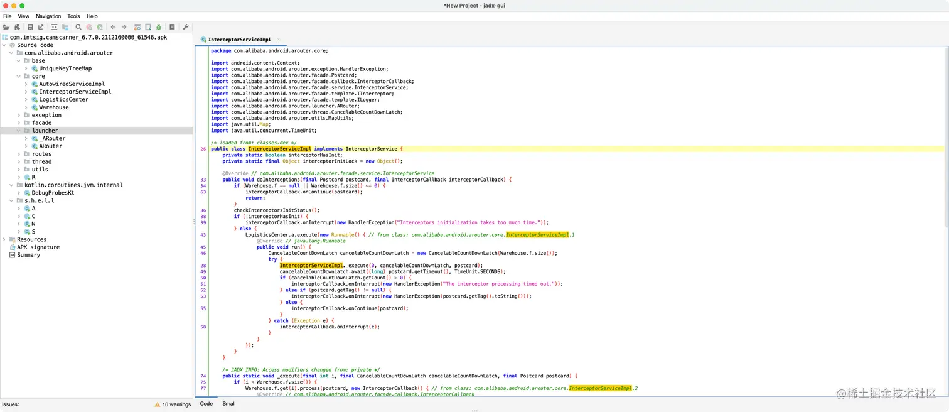949x412 pixels.
Task: Expand the Resources tree node
Action: [4, 239]
